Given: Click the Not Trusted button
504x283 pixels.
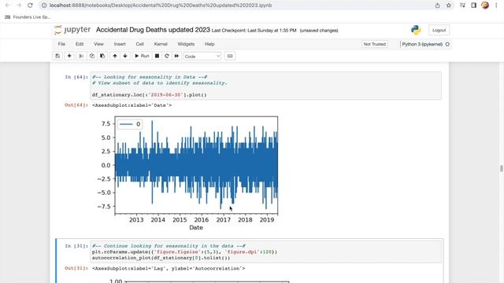Looking at the screenshot, I should tap(375, 44).
